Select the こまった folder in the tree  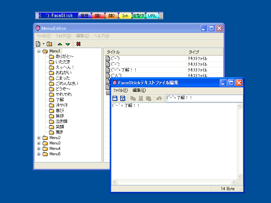(x=63, y=78)
